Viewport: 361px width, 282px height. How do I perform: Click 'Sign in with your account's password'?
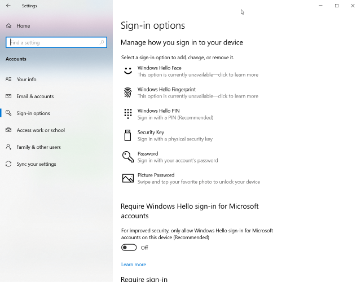[x=178, y=160]
